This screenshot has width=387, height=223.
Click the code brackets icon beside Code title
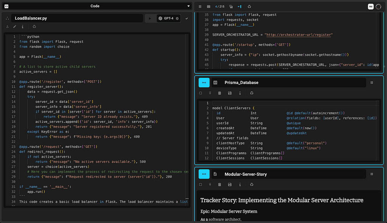(6, 6)
